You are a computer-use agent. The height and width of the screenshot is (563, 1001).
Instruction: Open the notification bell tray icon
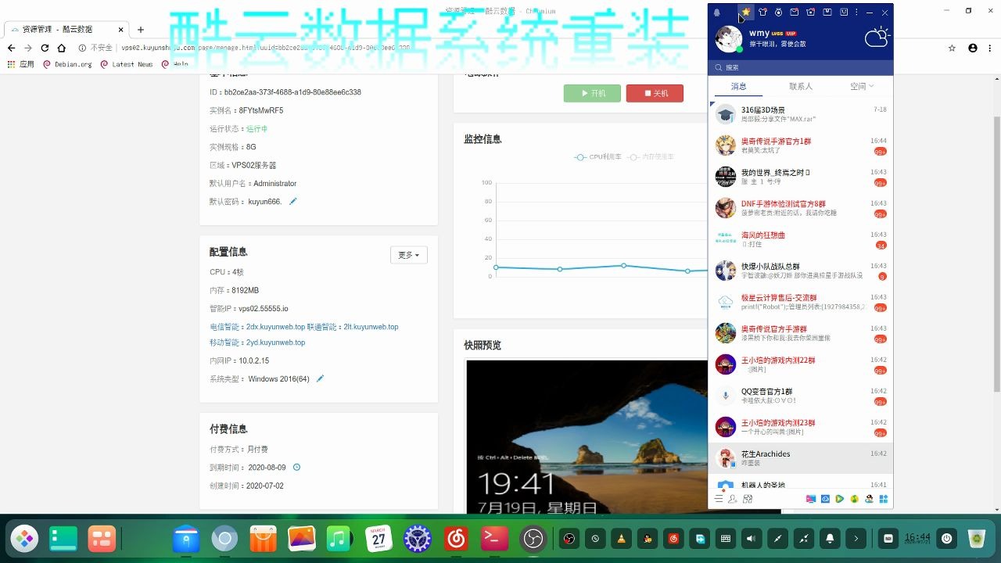tap(830, 538)
